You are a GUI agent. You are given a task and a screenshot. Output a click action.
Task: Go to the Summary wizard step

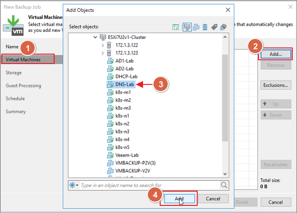coord(16,111)
